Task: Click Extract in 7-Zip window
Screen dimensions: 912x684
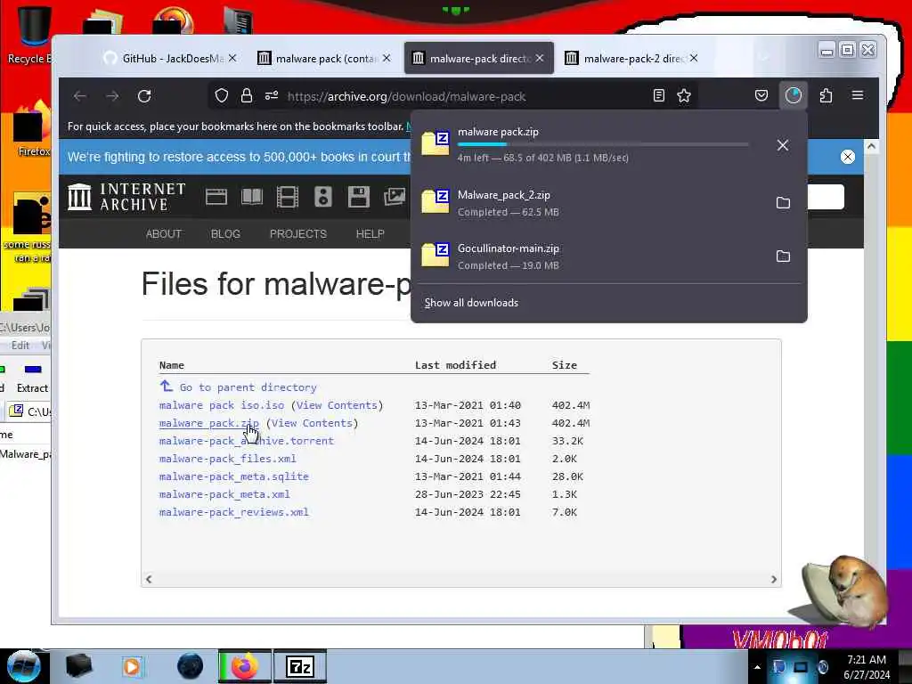Action: [x=32, y=378]
